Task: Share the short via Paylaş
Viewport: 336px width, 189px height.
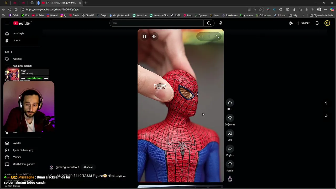Action: (x=230, y=149)
